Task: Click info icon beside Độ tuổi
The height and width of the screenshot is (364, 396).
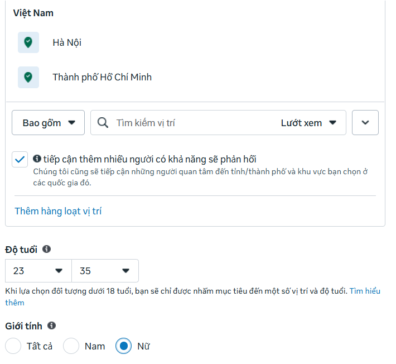Action: [x=47, y=249]
